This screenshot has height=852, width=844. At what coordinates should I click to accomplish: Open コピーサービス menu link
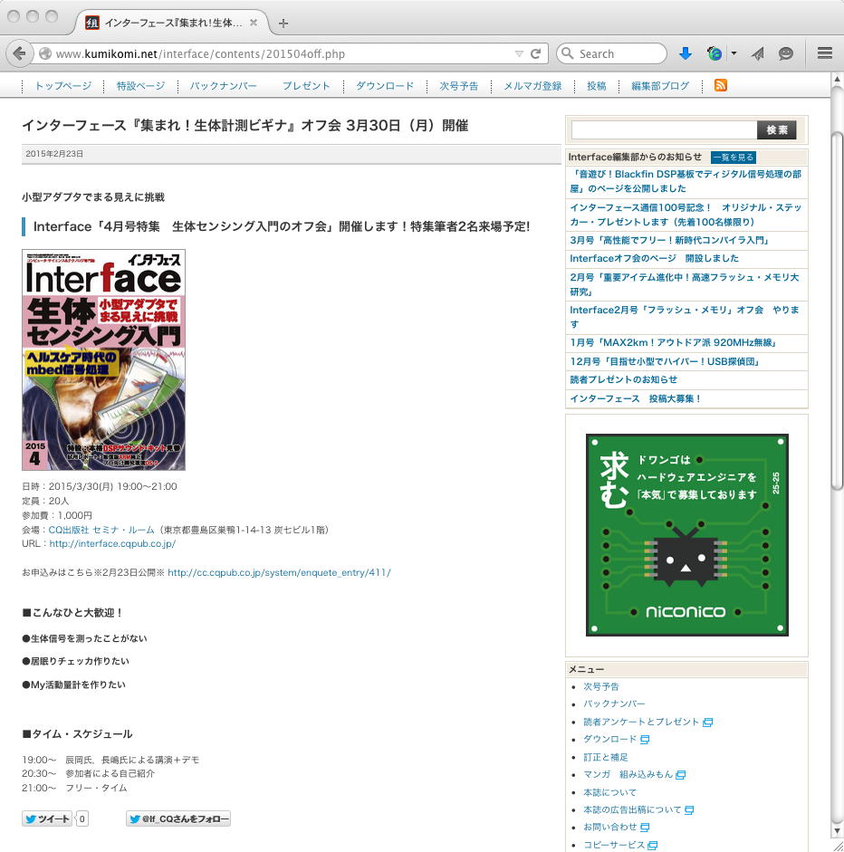pyautogui.click(x=614, y=845)
